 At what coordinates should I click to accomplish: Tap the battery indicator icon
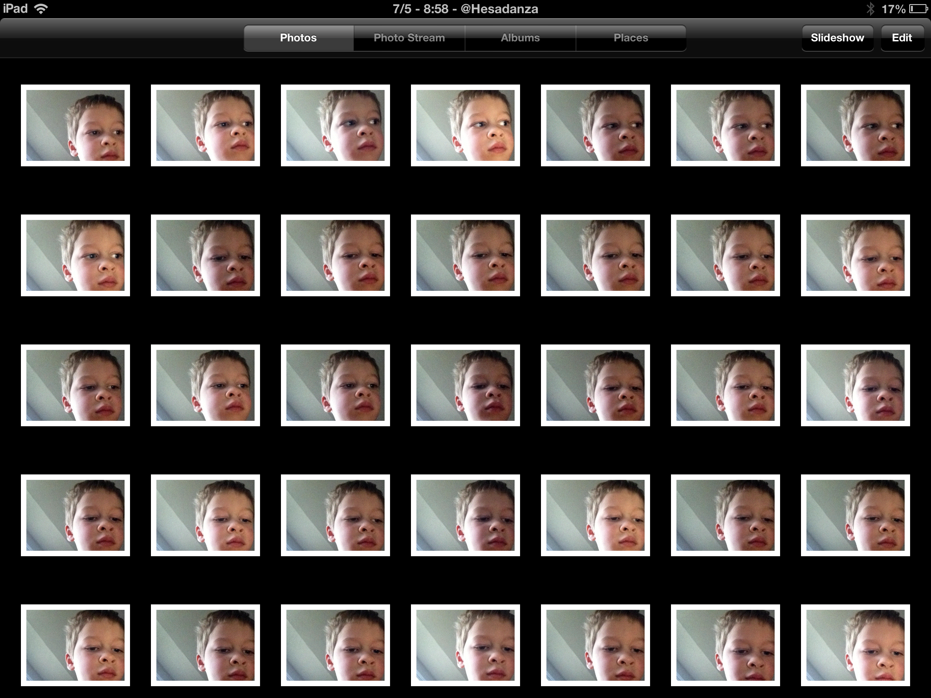pyautogui.click(x=918, y=9)
